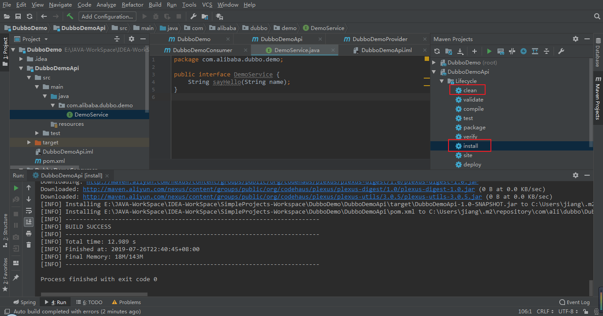
Task: Run Maven Build with green play icon
Action: click(x=489, y=51)
